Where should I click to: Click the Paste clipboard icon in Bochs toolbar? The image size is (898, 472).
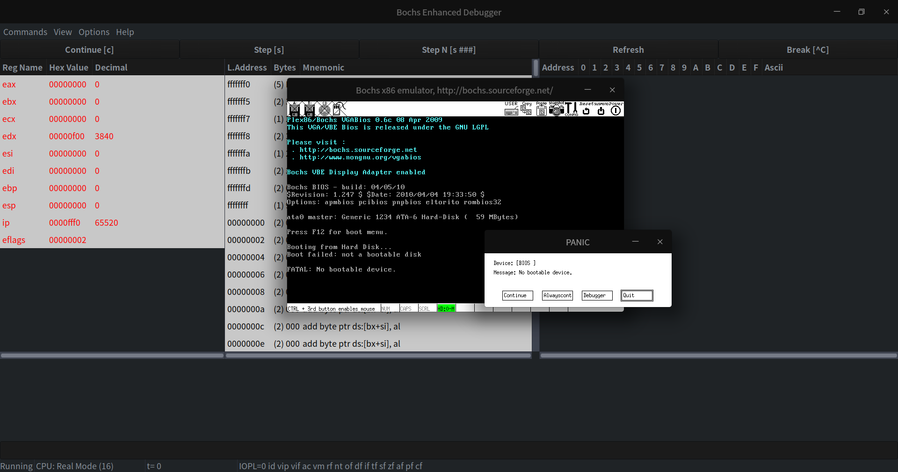(x=541, y=109)
